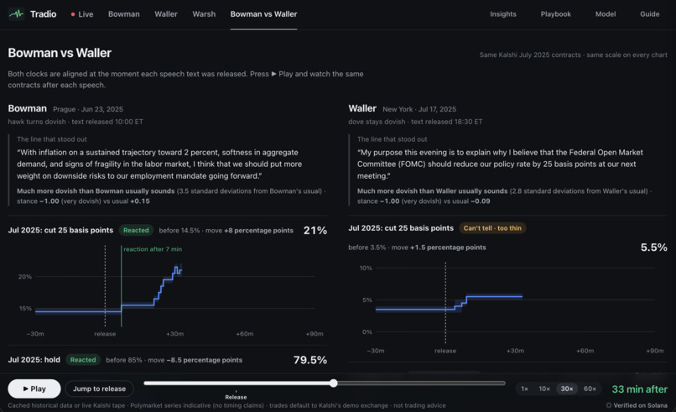
Task: Click hawk turns dovish release text
Action: [x=75, y=122]
